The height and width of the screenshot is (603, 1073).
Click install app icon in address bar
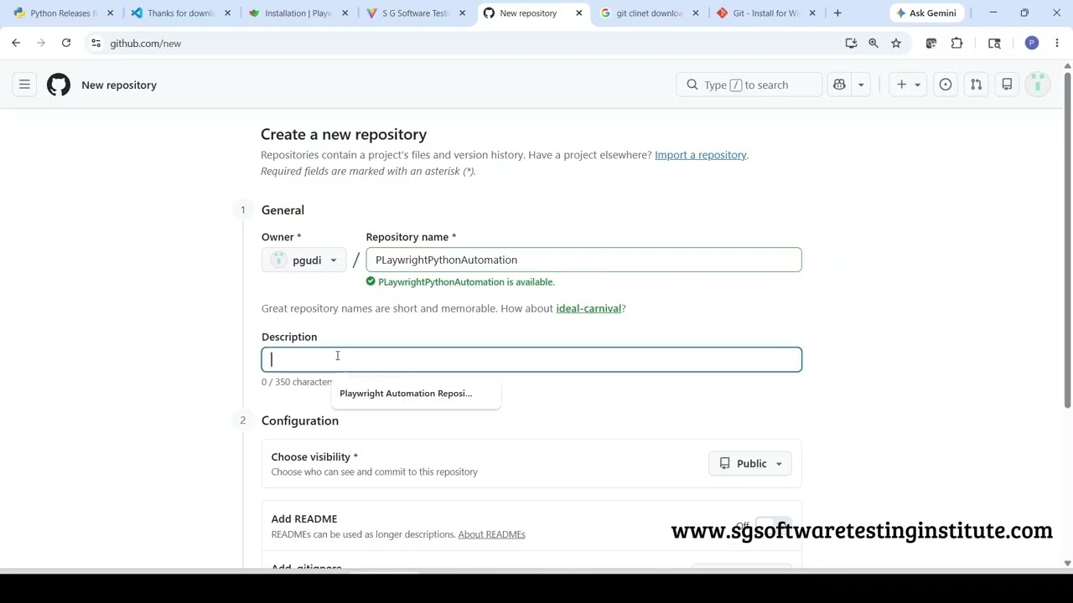tap(851, 43)
